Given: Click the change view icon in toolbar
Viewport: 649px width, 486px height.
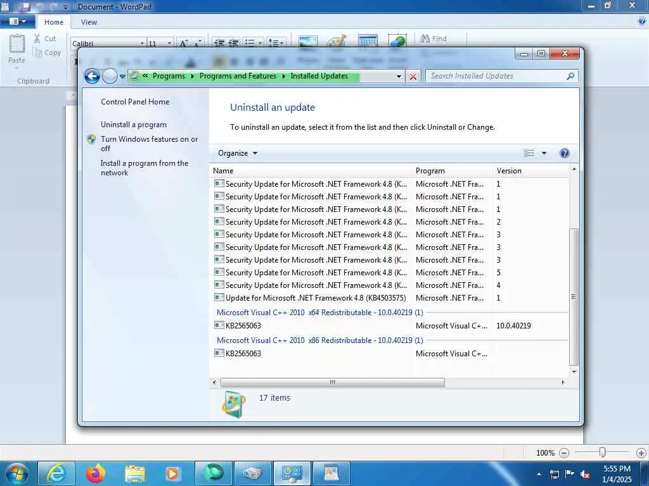Looking at the screenshot, I should point(529,153).
